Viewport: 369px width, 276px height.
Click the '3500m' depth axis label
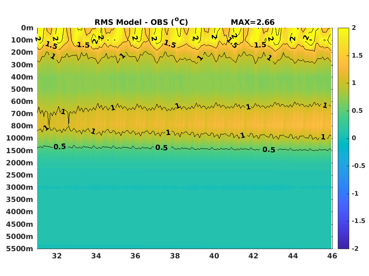[20, 199]
